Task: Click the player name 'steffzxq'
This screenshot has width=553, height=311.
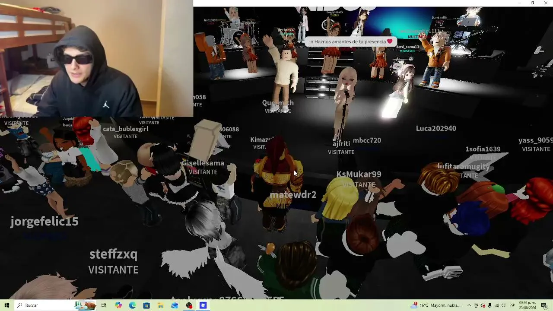Action: 113,254
